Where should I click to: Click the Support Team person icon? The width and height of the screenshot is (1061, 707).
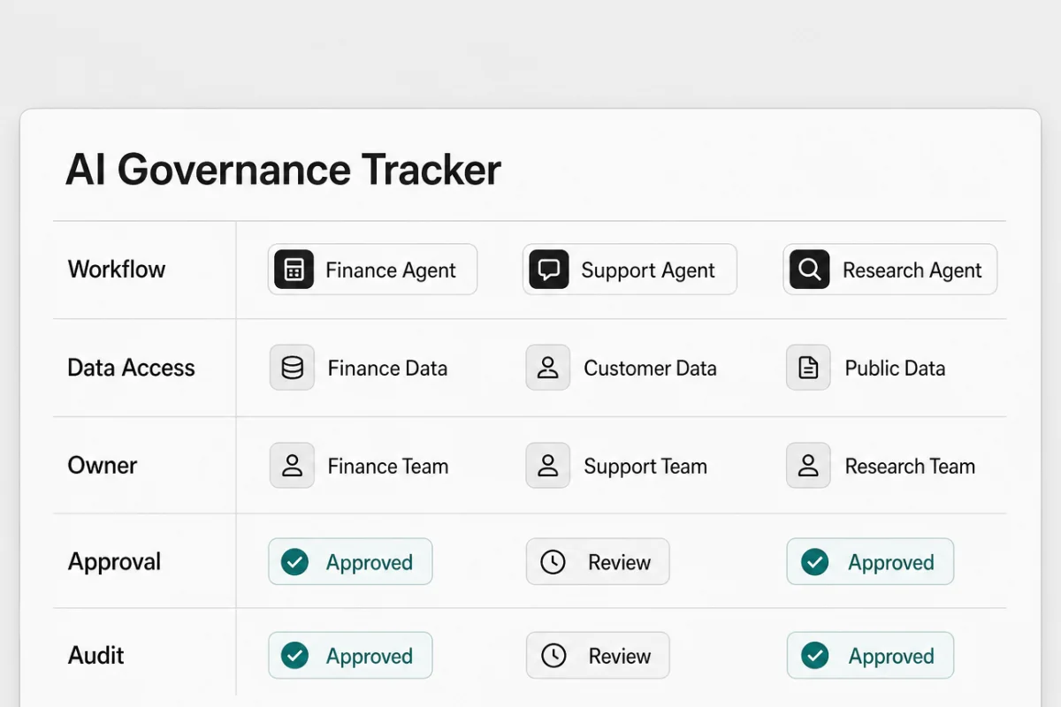tap(548, 466)
